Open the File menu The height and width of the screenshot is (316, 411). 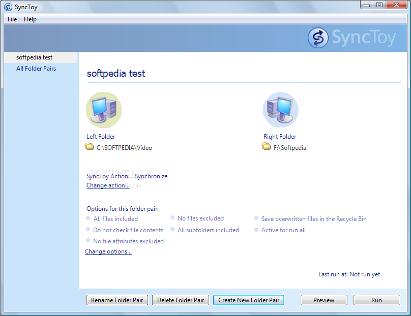pyautogui.click(x=12, y=19)
